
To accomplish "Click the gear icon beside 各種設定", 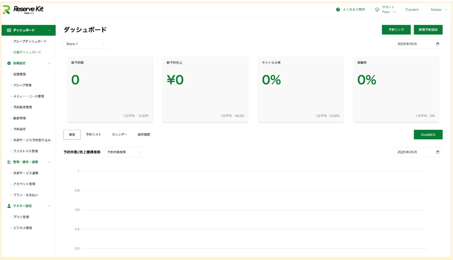I will [x=9, y=63].
